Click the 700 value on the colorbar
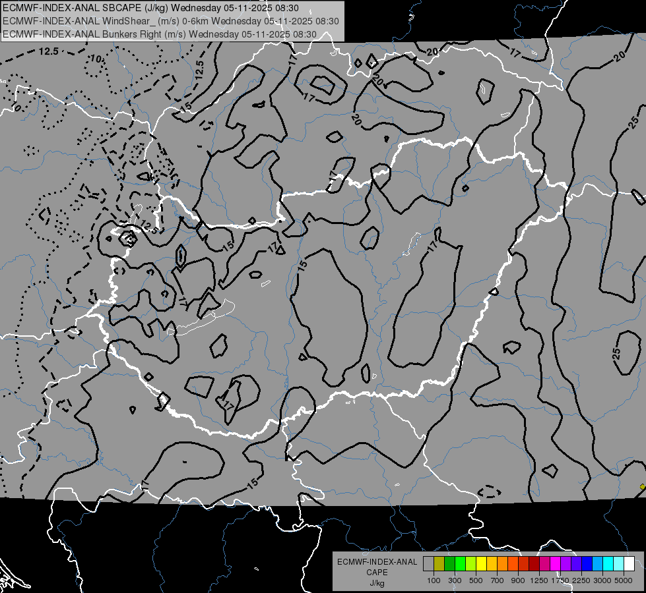Viewport: 646px width, 593px height. pyautogui.click(x=498, y=580)
